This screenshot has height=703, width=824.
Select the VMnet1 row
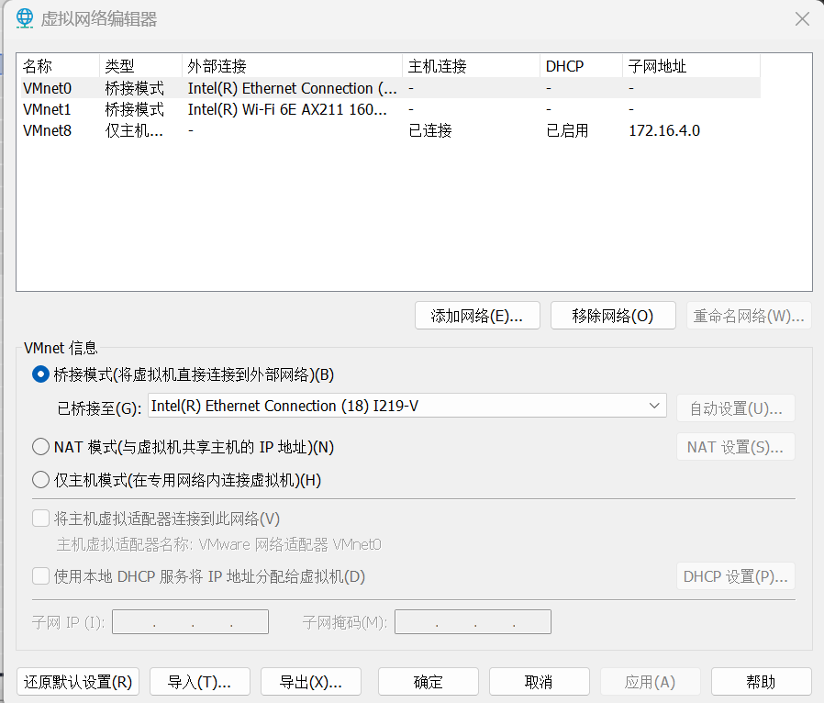click(x=391, y=109)
